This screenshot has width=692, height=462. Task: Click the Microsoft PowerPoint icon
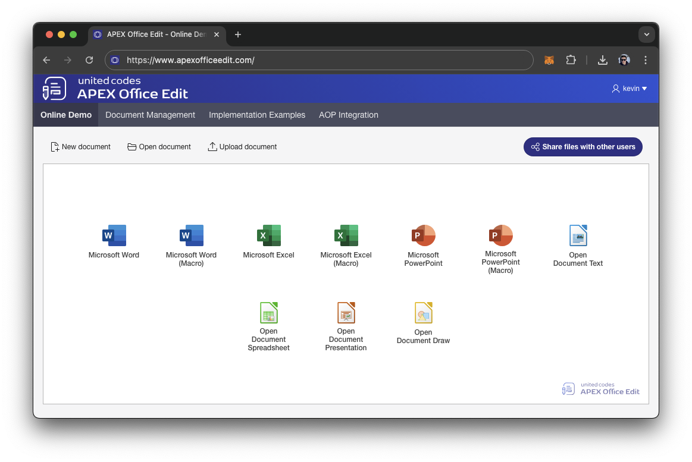point(423,236)
